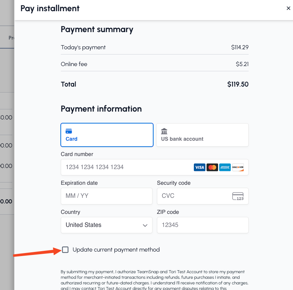Click the Mastercard logo icon

tap(212, 167)
